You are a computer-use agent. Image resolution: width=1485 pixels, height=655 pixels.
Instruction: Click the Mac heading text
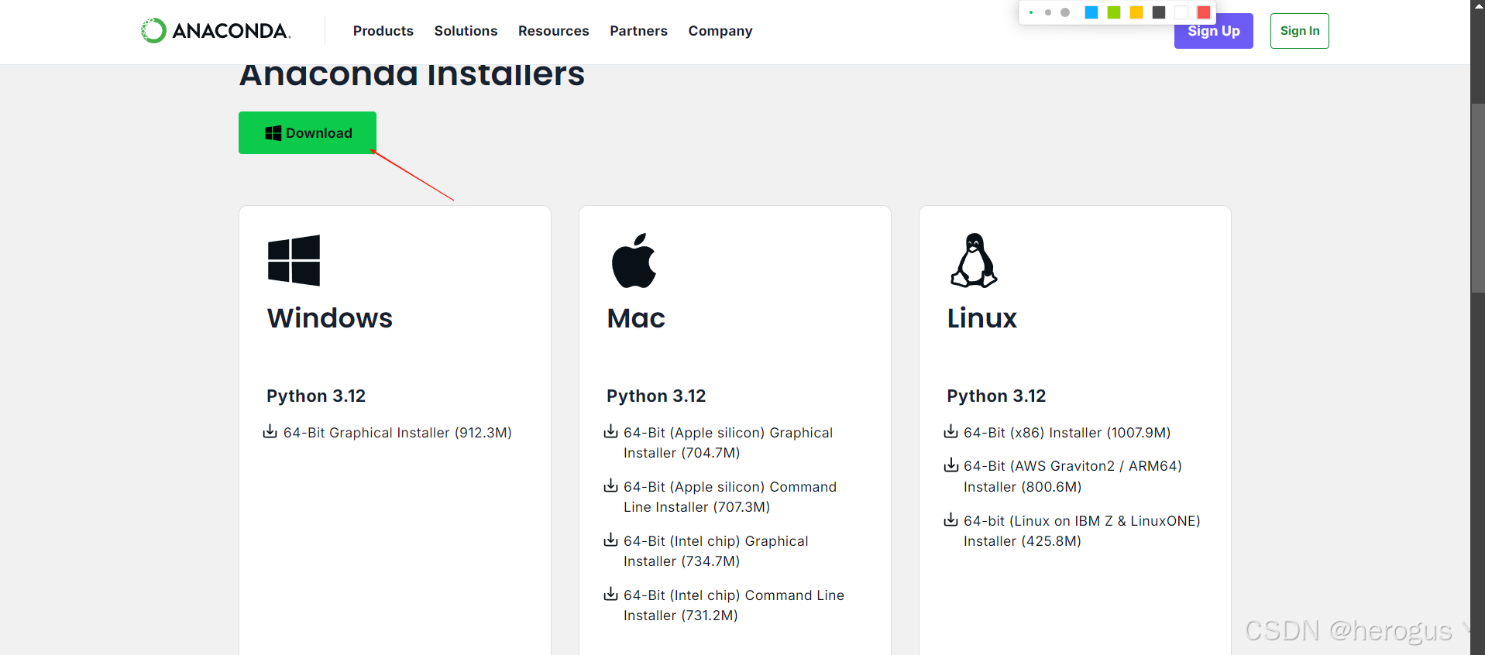coord(636,318)
